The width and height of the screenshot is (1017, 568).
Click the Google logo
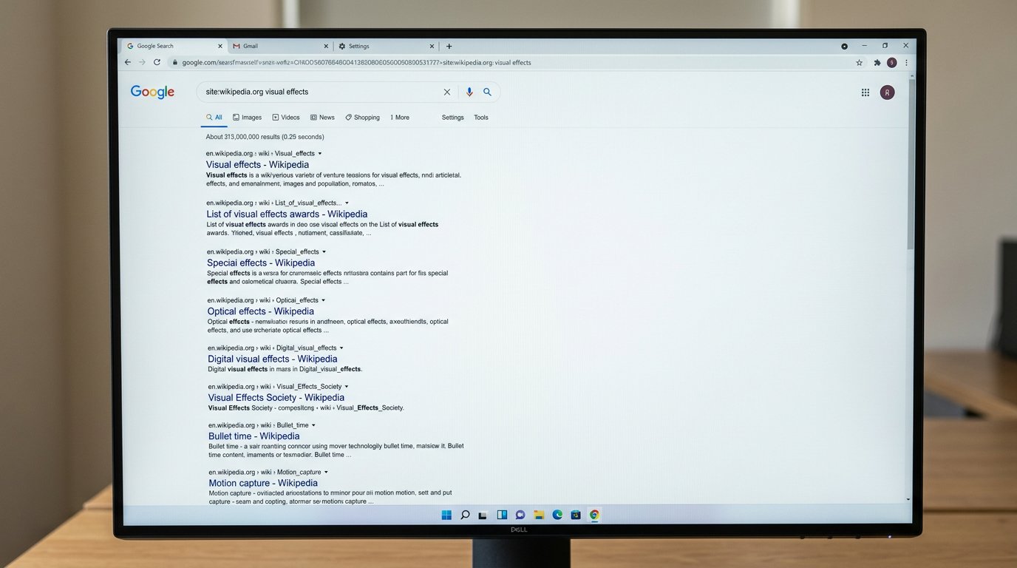(x=152, y=92)
